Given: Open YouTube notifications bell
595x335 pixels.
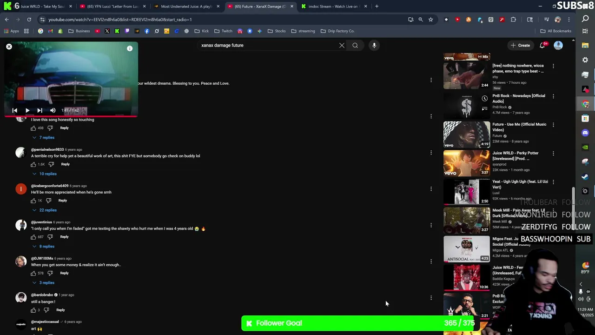Looking at the screenshot, I should click(542, 45).
